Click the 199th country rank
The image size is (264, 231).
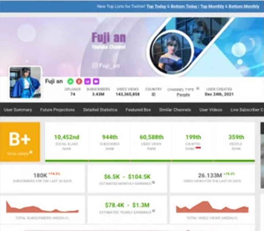coord(193,137)
